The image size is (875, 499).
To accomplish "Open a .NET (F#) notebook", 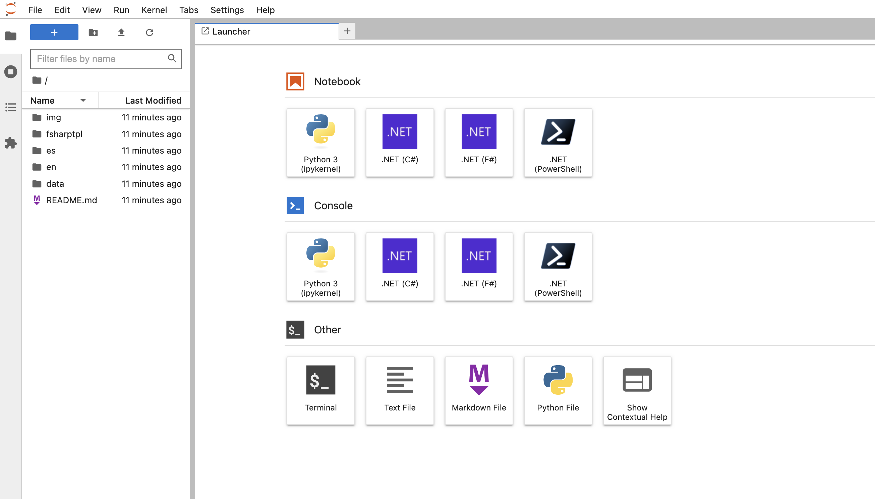I will [479, 142].
